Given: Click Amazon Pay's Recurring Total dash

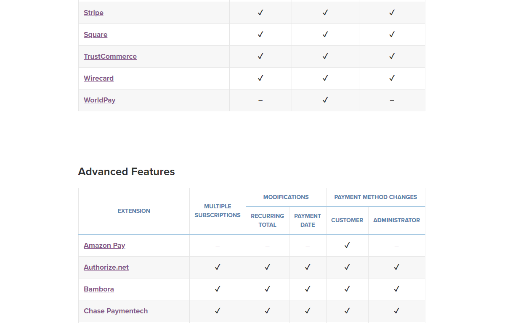Looking at the screenshot, I should (268, 246).
